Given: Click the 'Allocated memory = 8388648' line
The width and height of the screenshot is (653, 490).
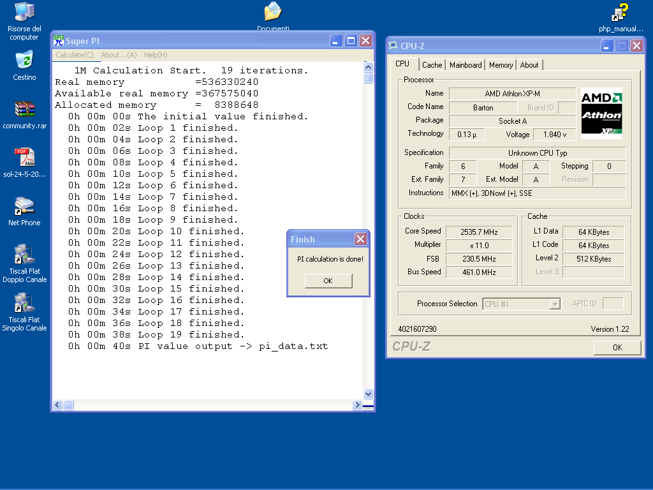Looking at the screenshot, I should tap(157, 105).
